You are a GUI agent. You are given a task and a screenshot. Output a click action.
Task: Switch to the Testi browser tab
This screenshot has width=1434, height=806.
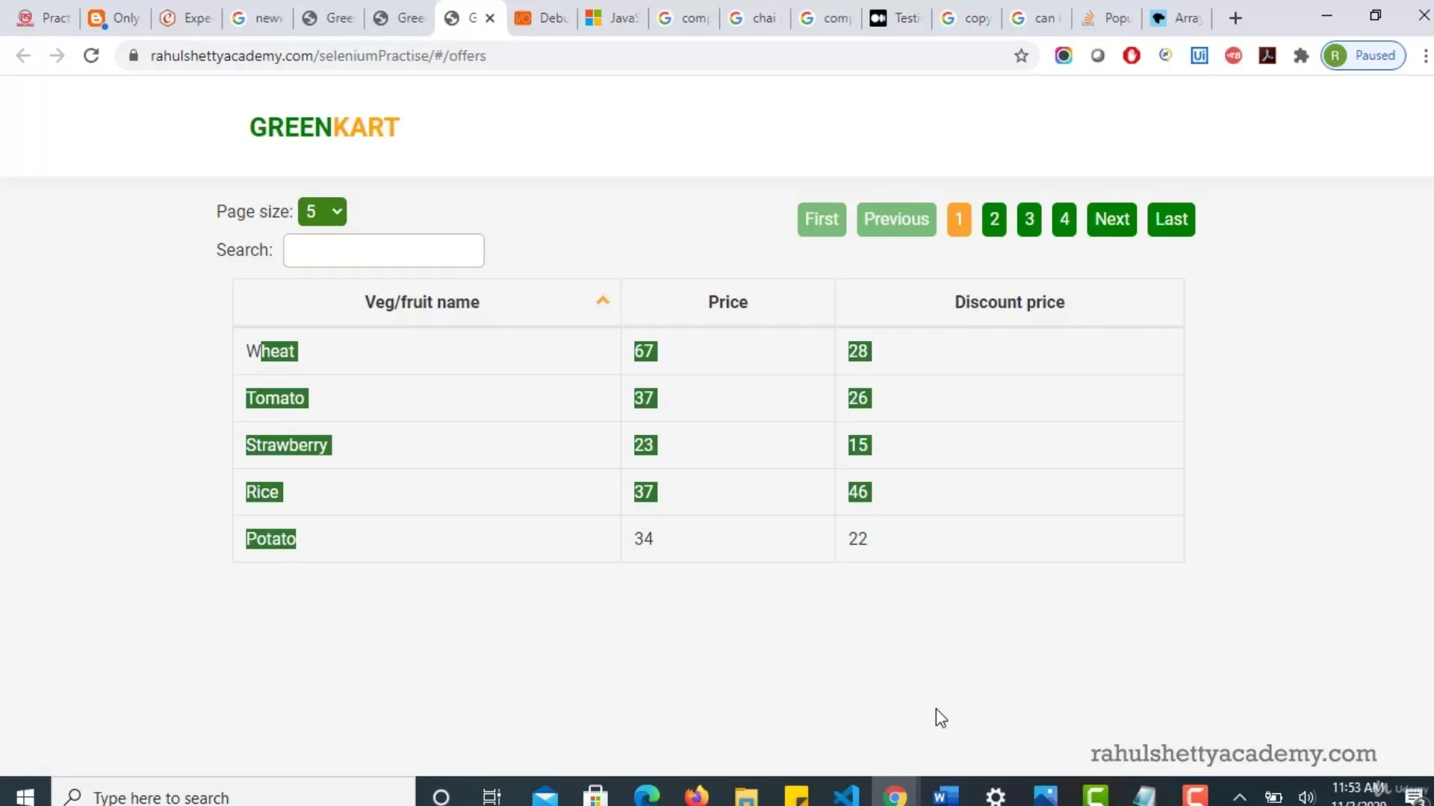tap(896, 18)
